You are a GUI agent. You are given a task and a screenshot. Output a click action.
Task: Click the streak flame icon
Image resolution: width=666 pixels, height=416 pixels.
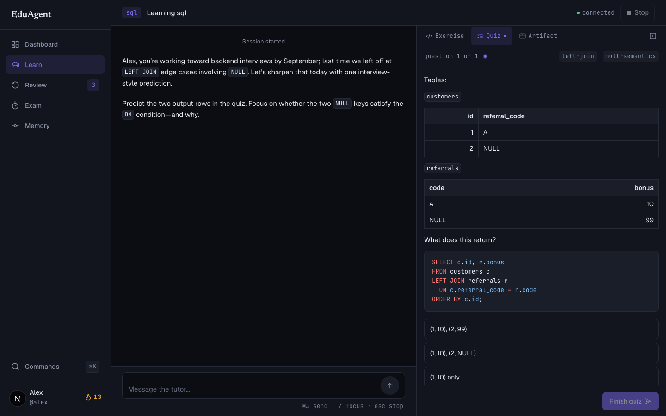coord(88,397)
